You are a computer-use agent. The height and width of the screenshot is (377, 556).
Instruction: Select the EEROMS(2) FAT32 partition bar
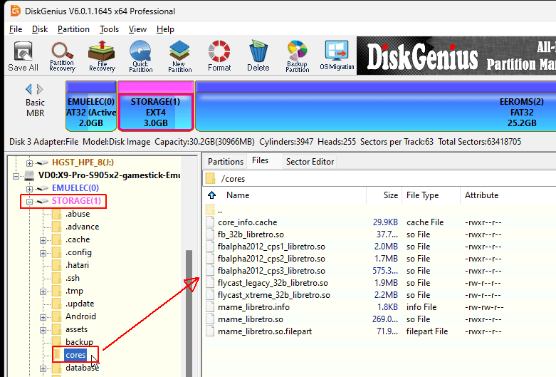[x=375, y=105]
